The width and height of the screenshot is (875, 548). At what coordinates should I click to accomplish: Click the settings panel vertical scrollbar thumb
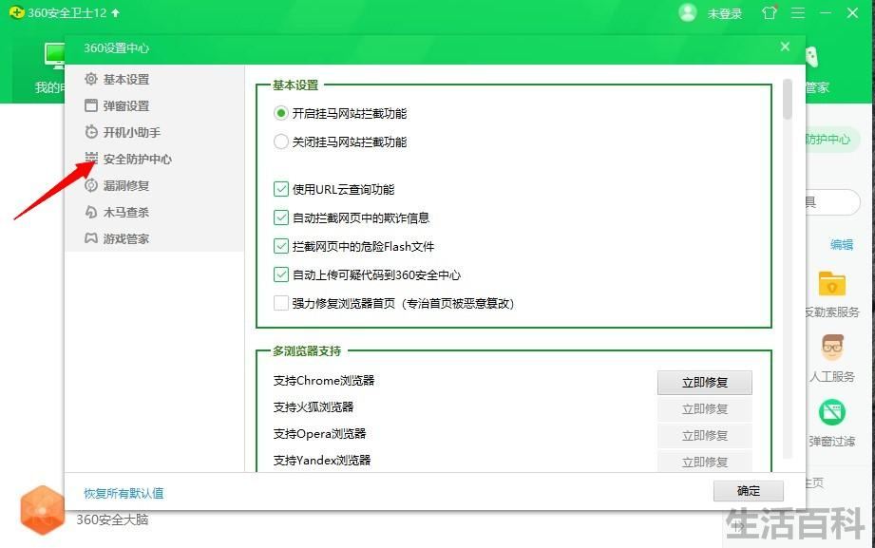788,100
